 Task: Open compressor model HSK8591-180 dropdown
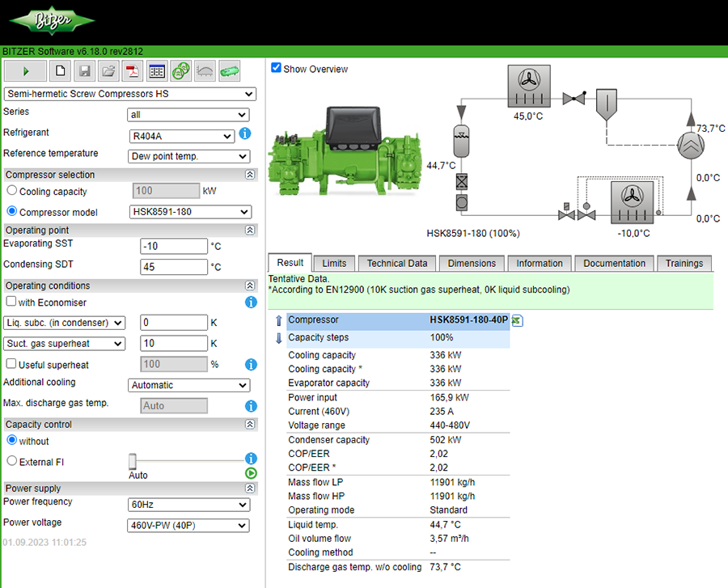(x=190, y=212)
